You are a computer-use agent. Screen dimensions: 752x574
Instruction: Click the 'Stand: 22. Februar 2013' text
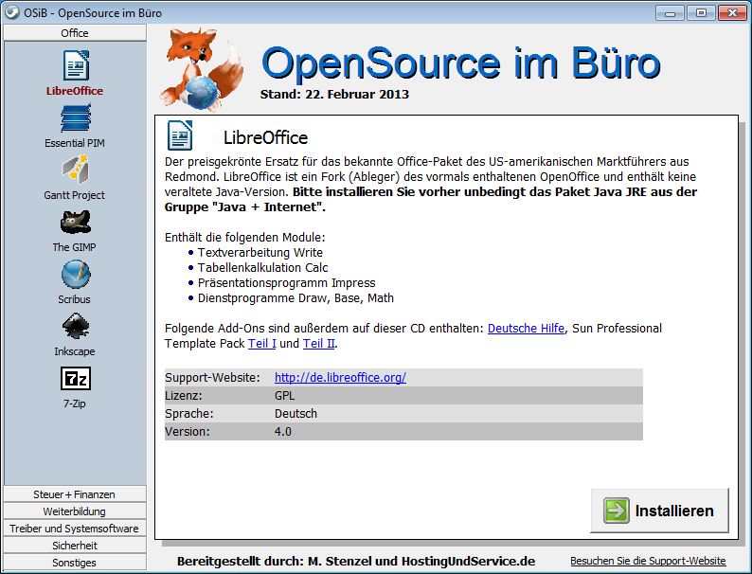[334, 95]
